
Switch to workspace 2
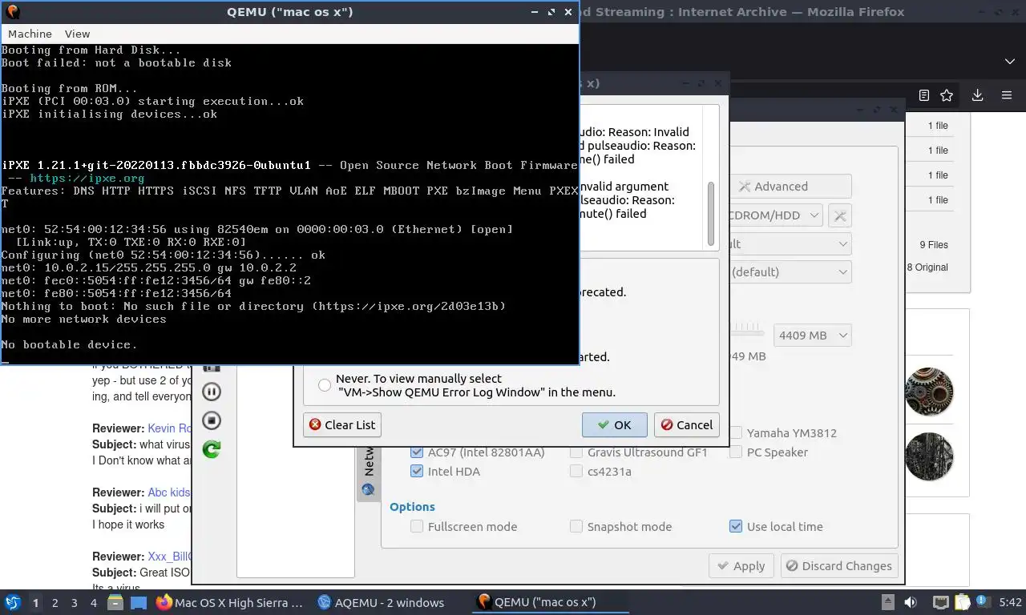point(55,603)
